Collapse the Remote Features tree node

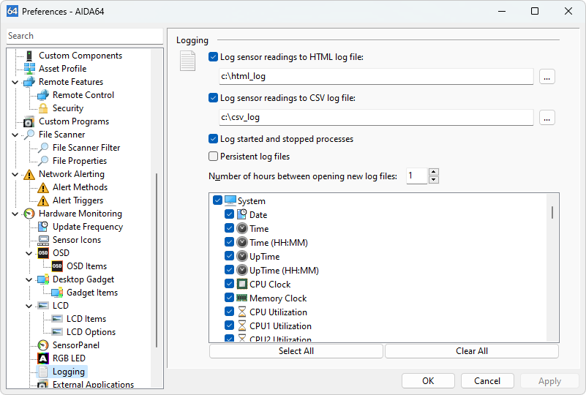(x=15, y=82)
